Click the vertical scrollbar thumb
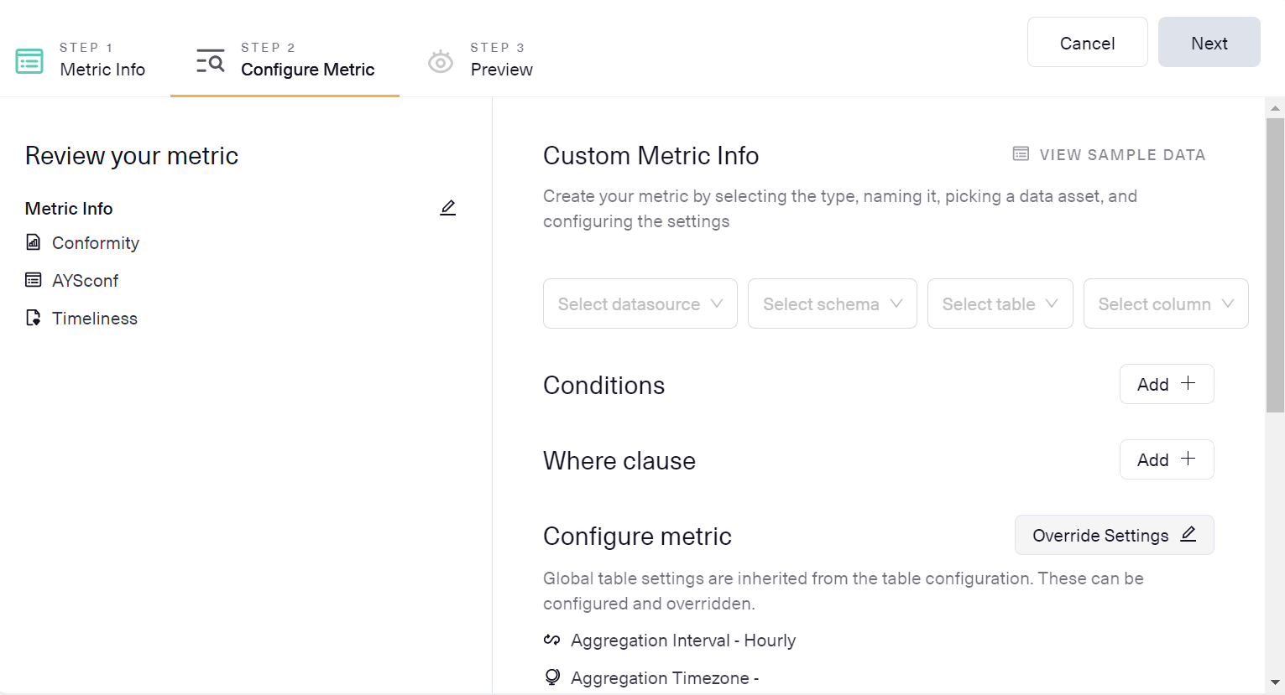 pos(1275,264)
